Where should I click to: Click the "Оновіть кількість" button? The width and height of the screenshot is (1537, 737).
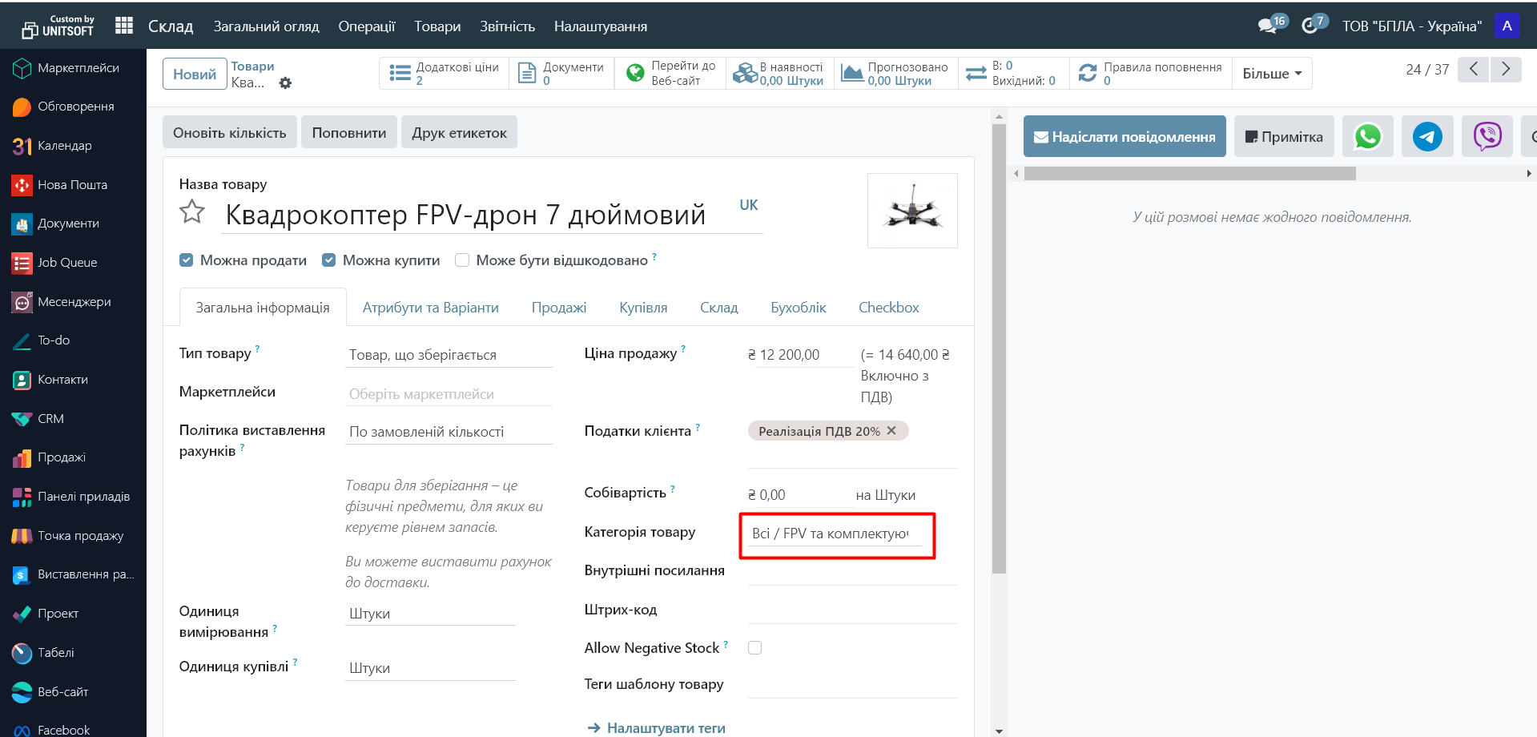tap(229, 133)
